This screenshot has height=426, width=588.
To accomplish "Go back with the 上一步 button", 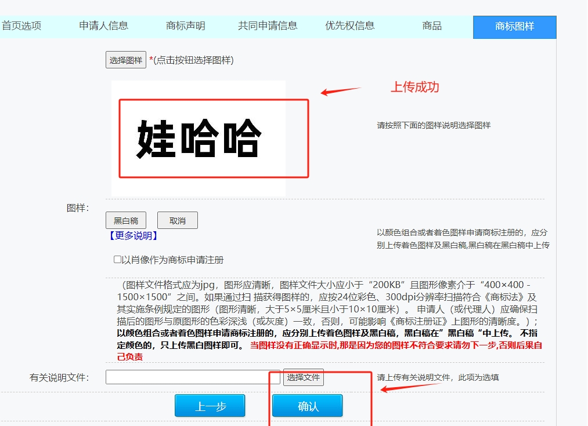I will click(x=210, y=406).
